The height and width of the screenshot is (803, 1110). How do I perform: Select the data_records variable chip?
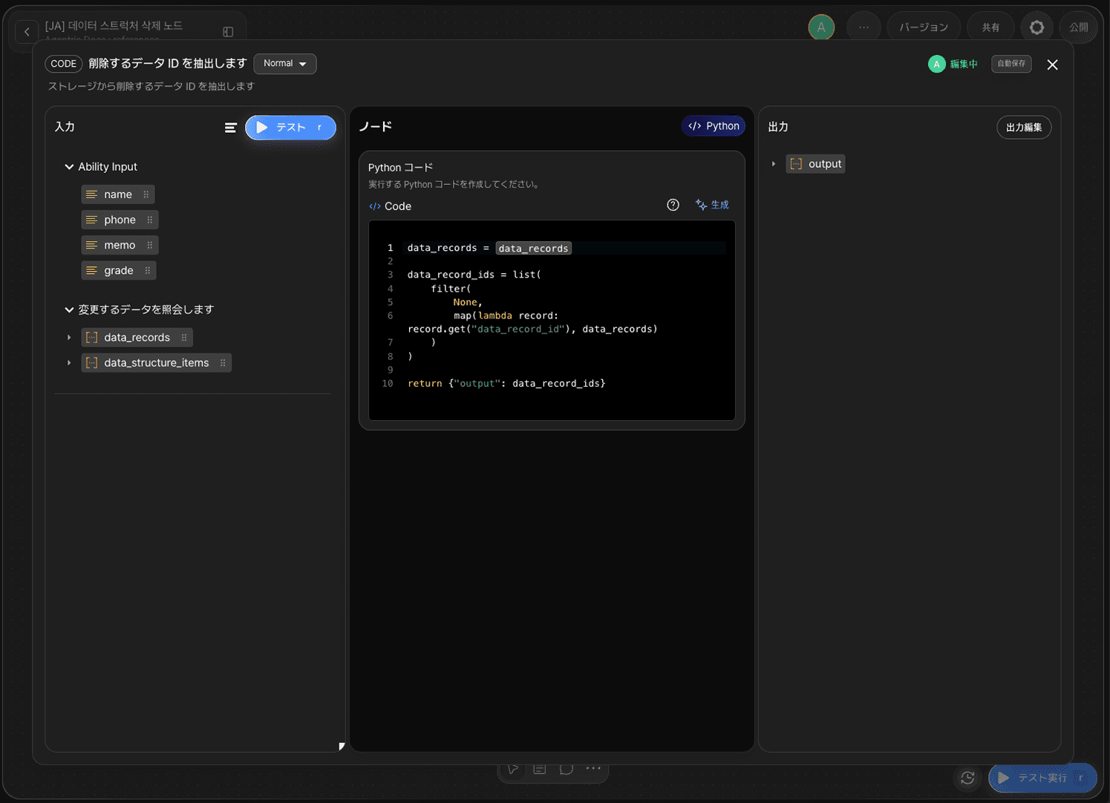(137, 338)
